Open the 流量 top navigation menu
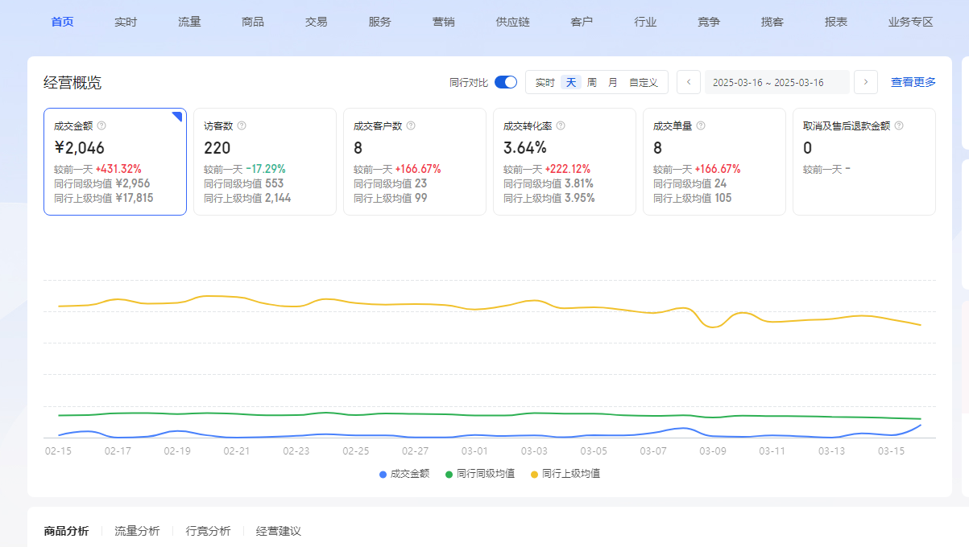The width and height of the screenshot is (969, 547). pyautogui.click(x=189, y=22)
